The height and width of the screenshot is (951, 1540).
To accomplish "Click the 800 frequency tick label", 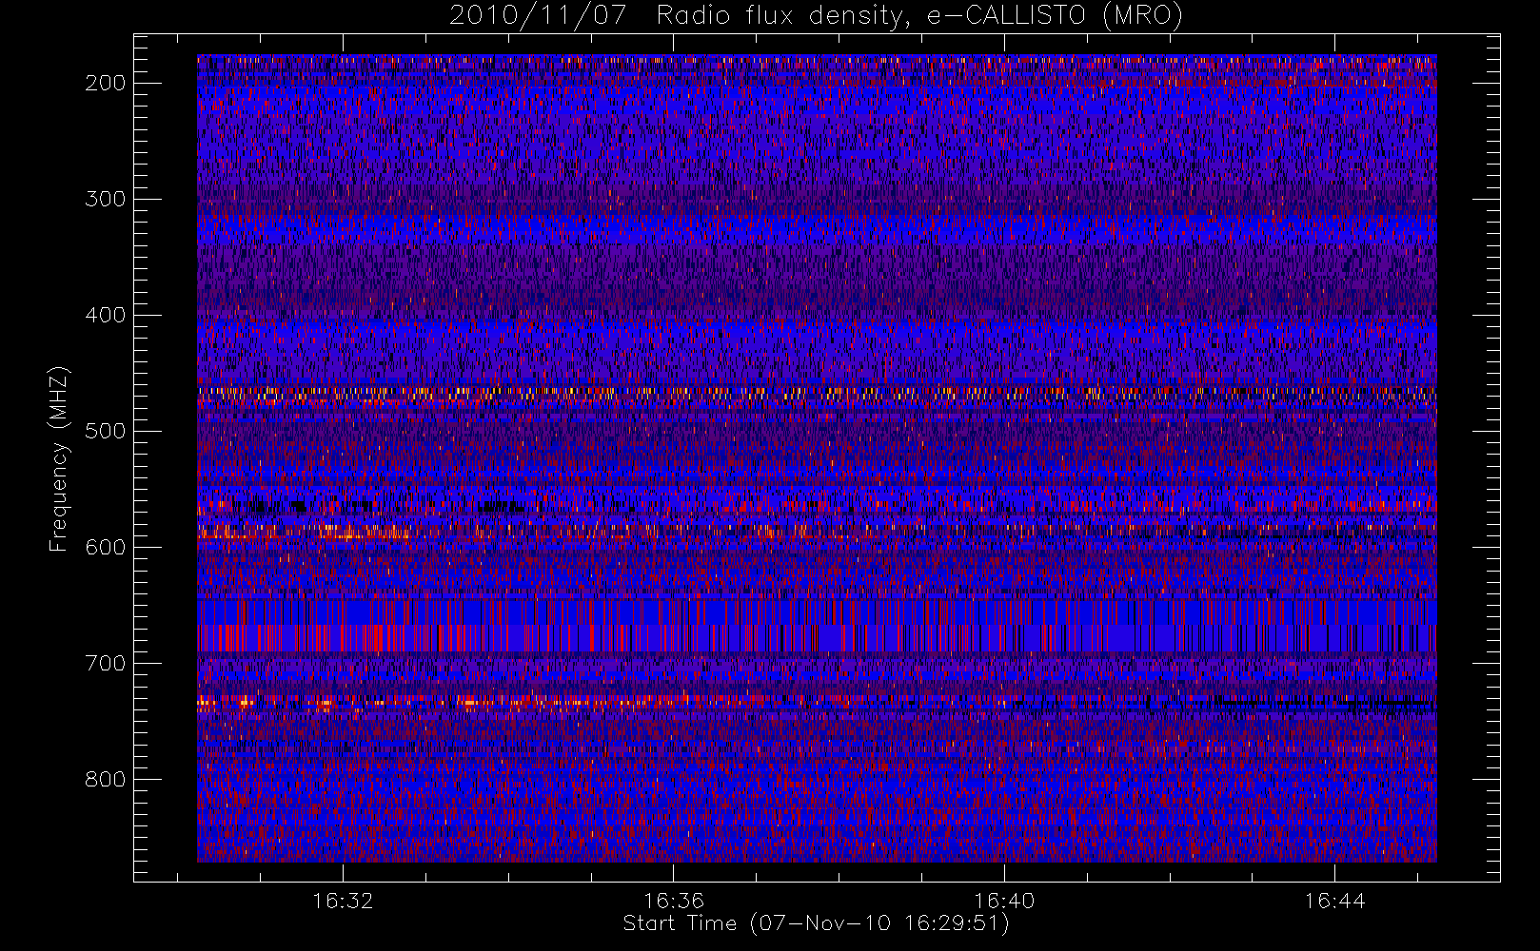I will pyautogui.click(x=106, y=779).
